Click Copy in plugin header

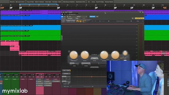pos(77,18)
